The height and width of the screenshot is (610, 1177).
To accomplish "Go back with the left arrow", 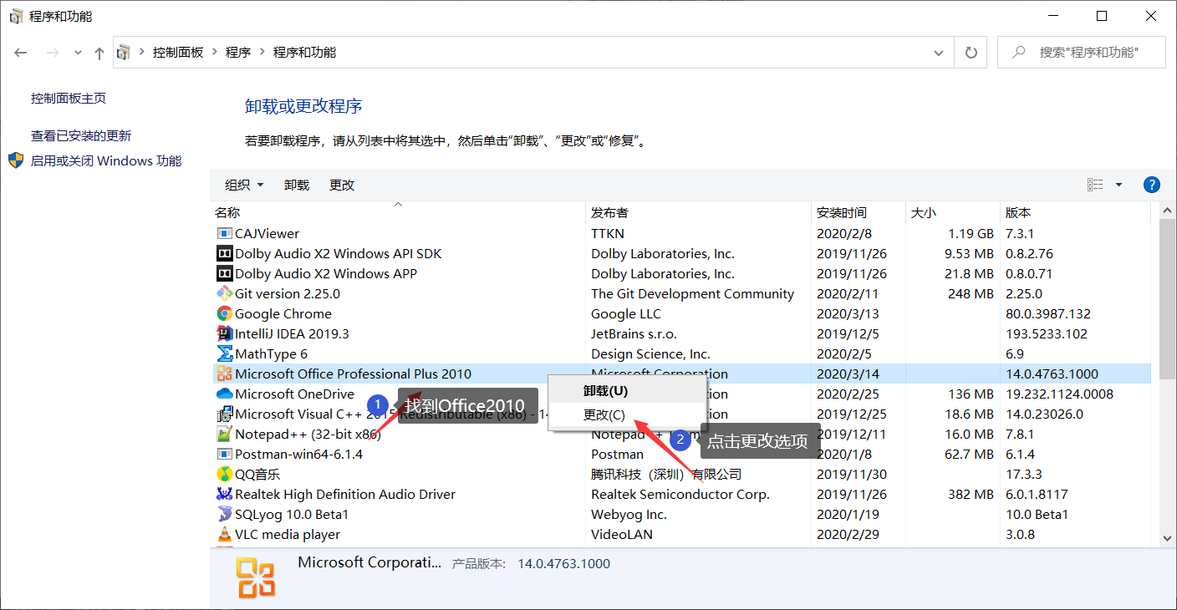I will coord(21,53).
